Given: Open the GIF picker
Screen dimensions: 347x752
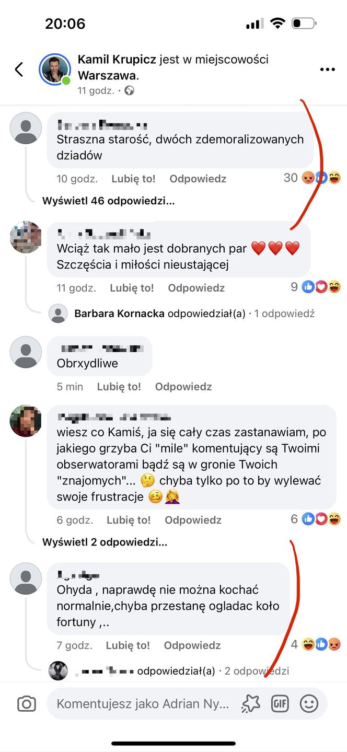Looking at the screenshot, I should (x=280, y=703).
